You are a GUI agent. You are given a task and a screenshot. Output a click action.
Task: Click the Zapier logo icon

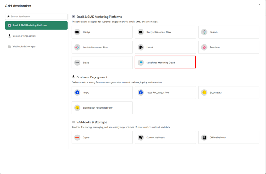pyautogui.click(x=77, y=138)
